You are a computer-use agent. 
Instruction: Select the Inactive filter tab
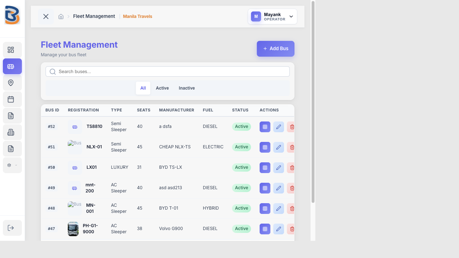tap(187, 88)
